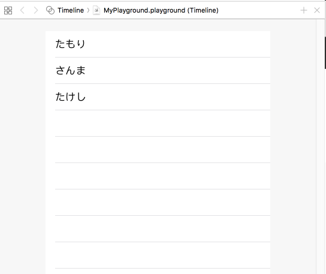Screen dimensions: 326x274
Task: Go forward with the right chevron
Action: point(36,10)
